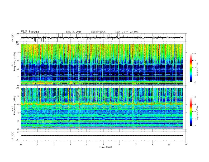Click the "ch.1(V)" axis label
Screen dimensions: 209x162
click(13, 38)
